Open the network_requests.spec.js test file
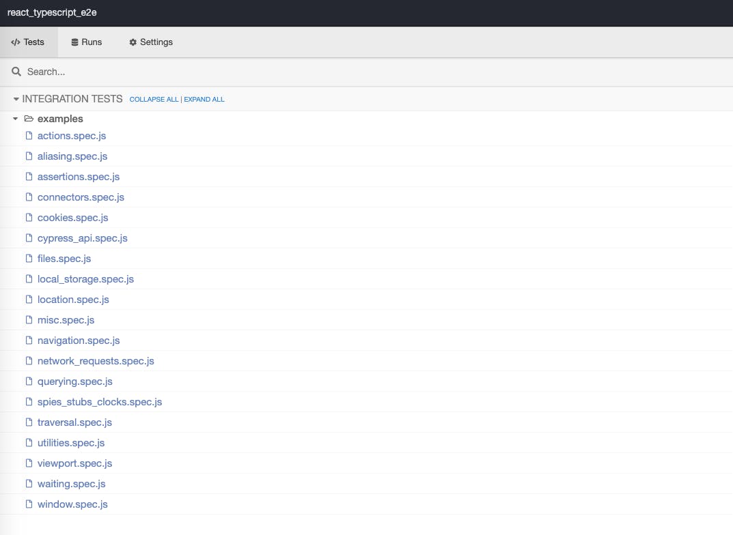The image size is (733, 535). [95, 360]
